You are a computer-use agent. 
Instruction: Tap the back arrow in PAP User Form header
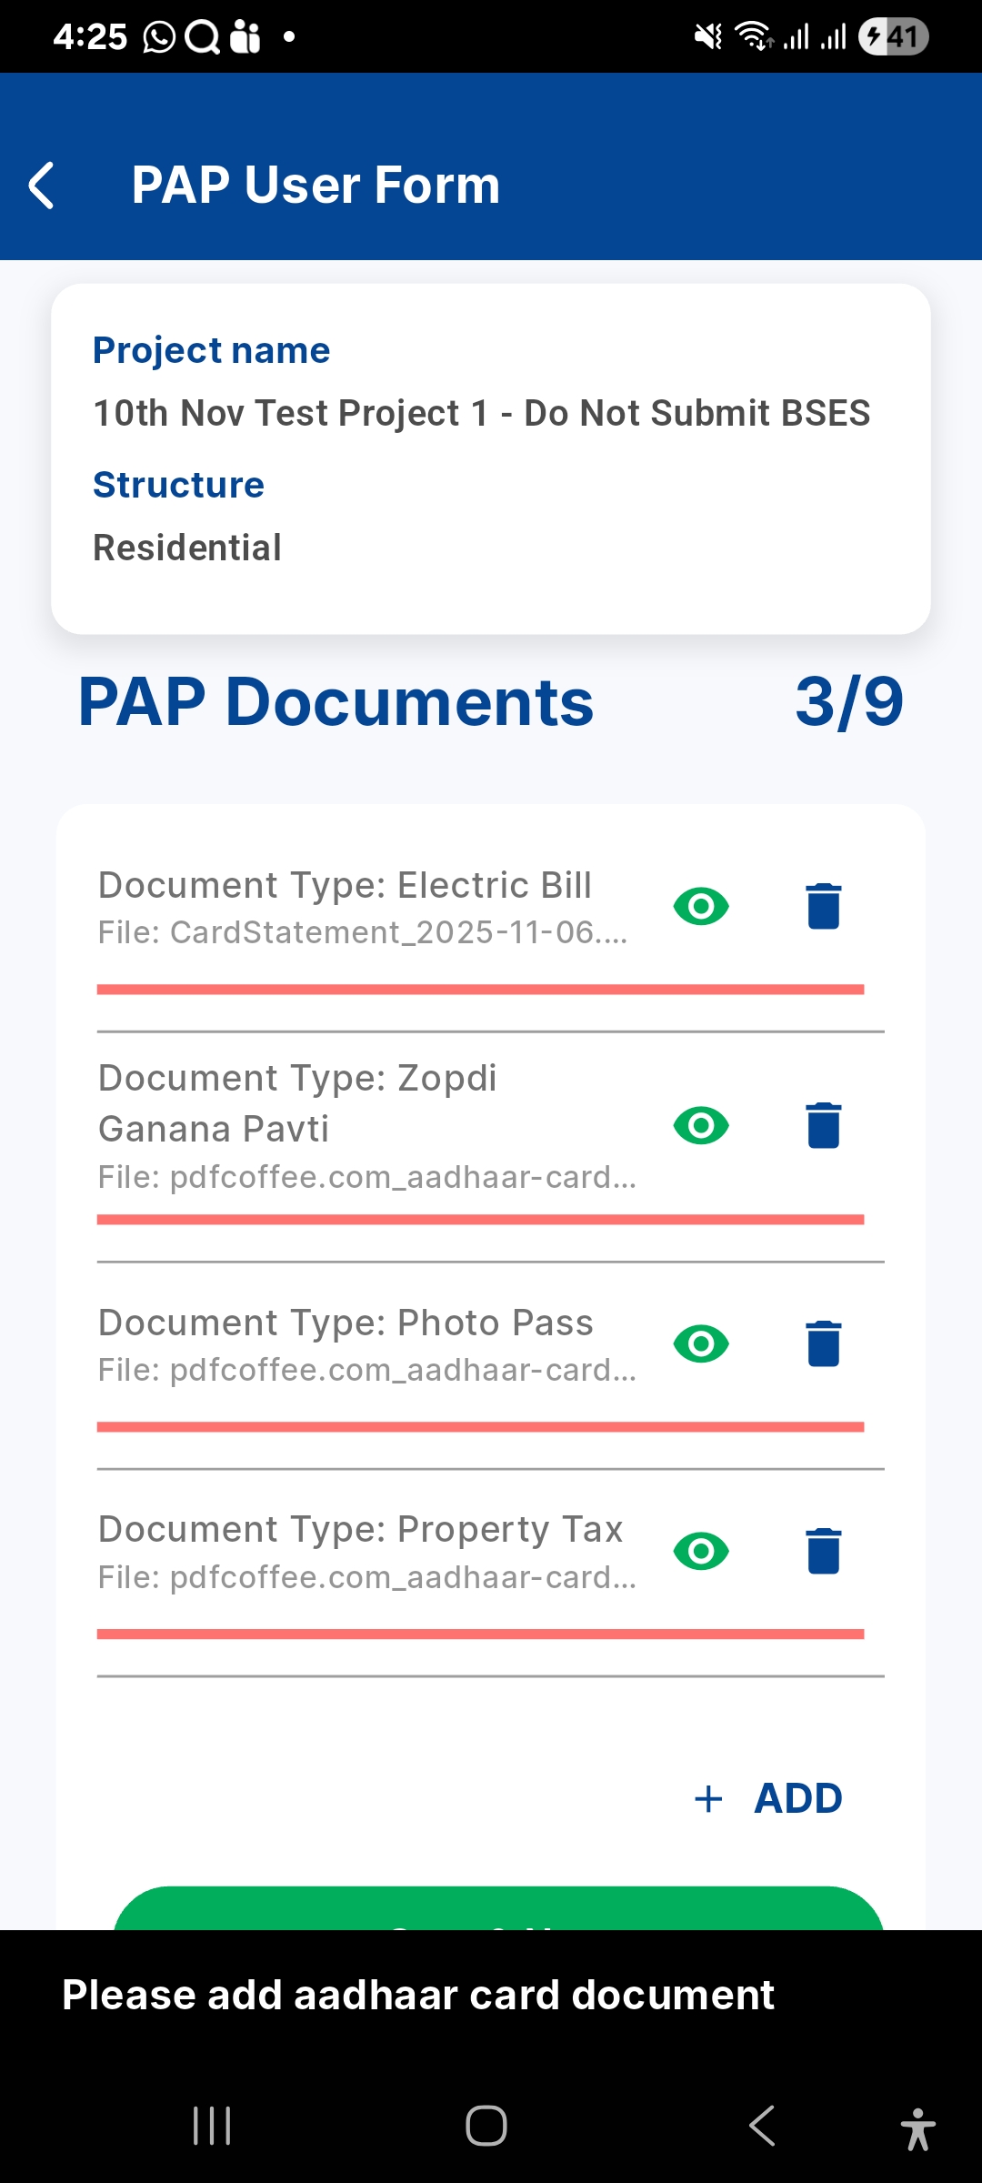(x=43, y=186)
